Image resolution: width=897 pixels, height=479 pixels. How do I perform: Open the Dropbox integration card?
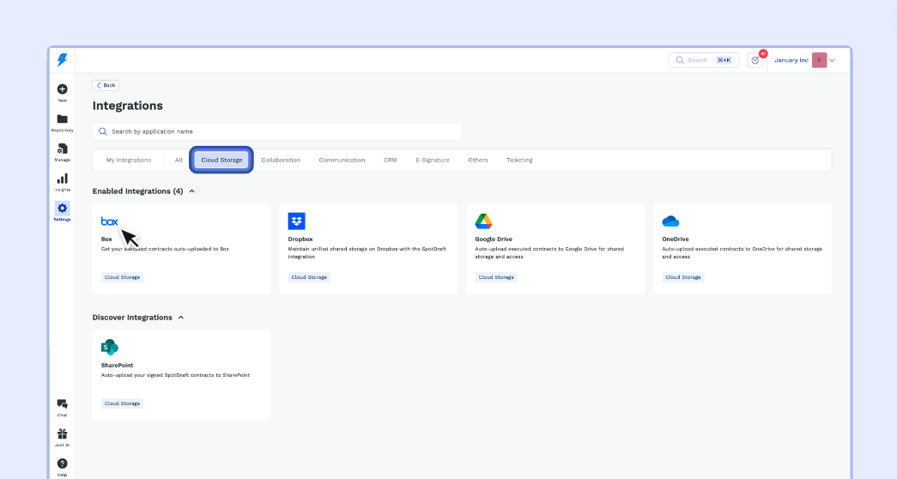pos(368,249)
